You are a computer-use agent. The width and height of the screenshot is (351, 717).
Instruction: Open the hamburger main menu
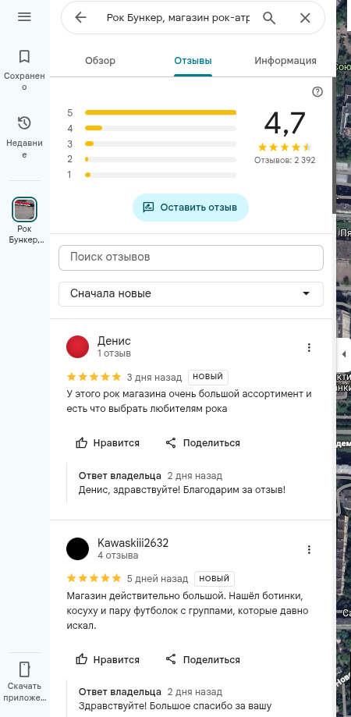click(24, 17)
